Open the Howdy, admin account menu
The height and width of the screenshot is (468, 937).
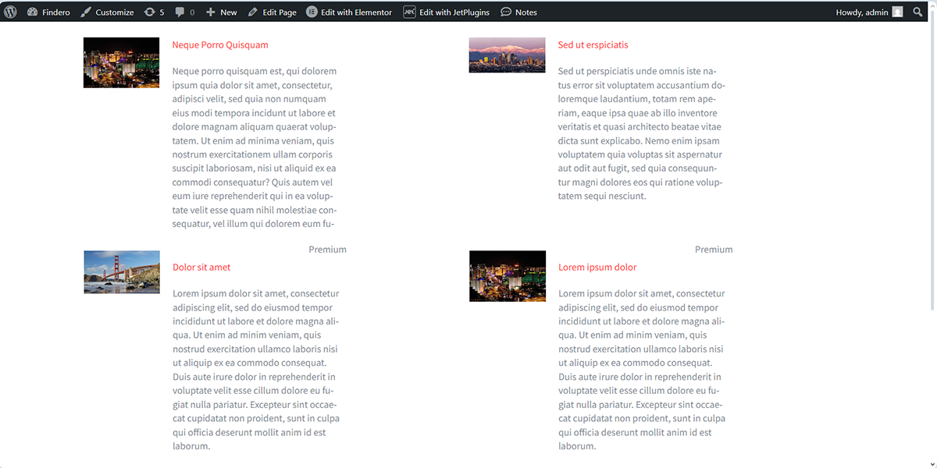(861, 12)
